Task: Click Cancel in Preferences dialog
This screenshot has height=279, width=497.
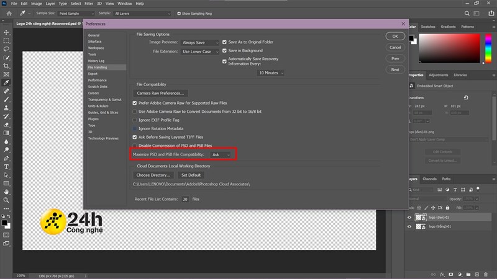Action: [395, 48]
